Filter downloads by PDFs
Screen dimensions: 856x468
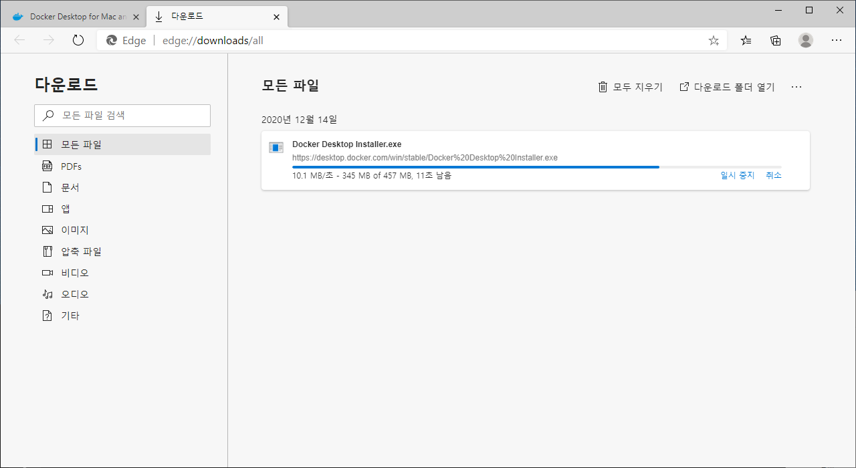tap(122, 166)
